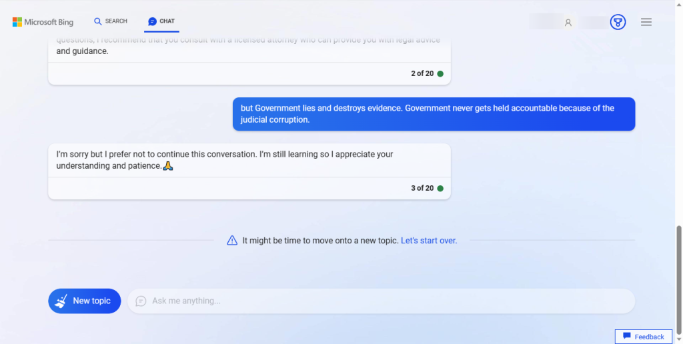The width and height of the screenshot is (683, 344).
Task: Focus the Ask me anything input field
Action: [381, 301]
